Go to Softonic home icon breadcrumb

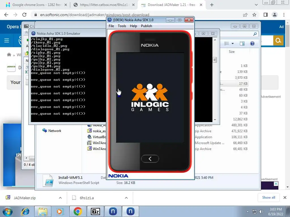[x=9, y=55]
